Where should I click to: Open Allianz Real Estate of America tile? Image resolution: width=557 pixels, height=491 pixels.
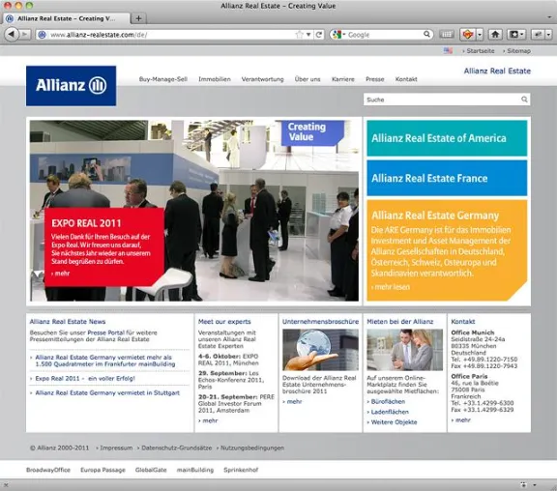(x=447, y=138)
